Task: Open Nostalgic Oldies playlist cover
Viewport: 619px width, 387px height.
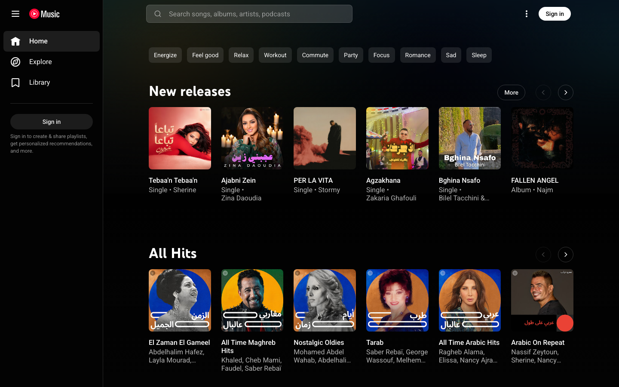Action: point(325,300)
